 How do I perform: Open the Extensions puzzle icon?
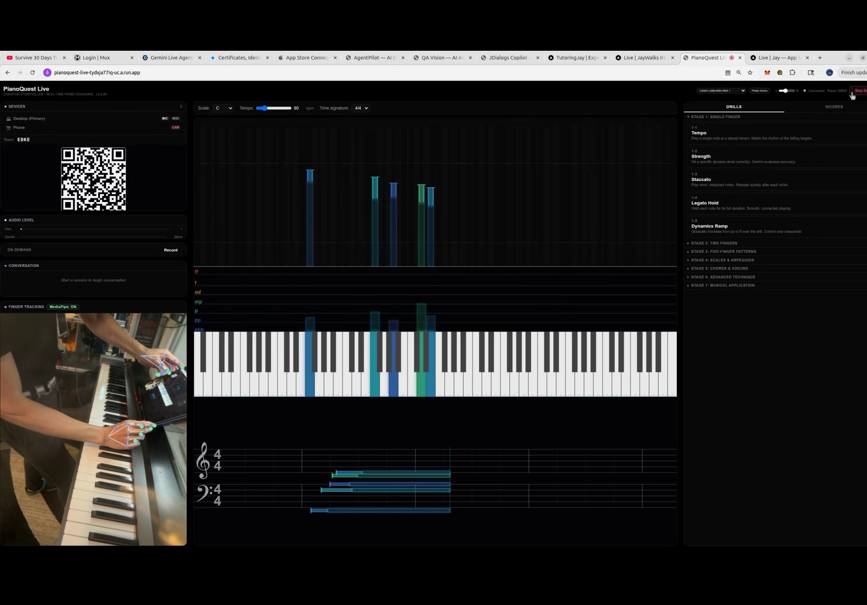pyautogui.click(x=792, y=73)
